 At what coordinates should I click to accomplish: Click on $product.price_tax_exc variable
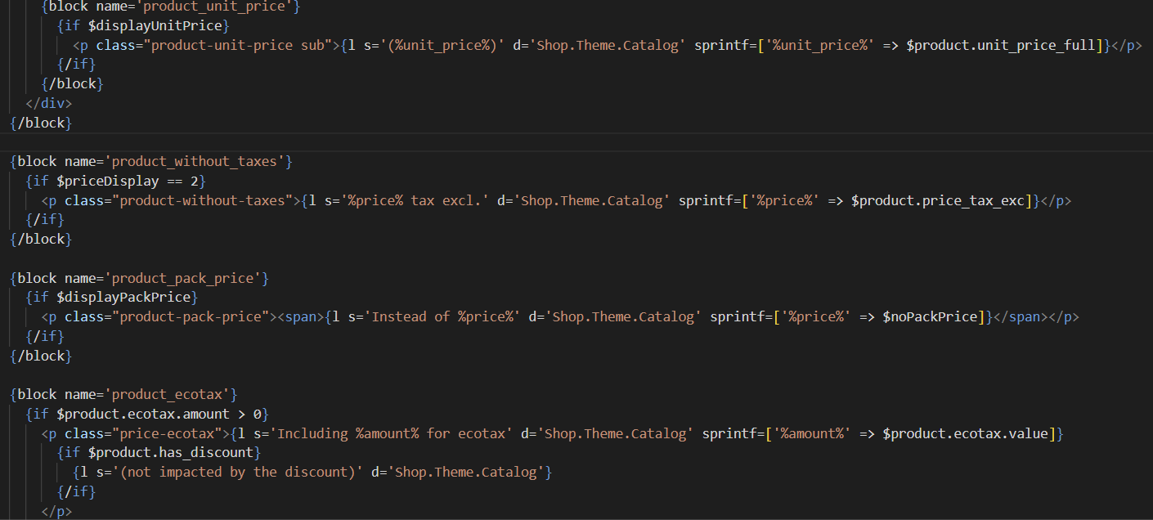(x=937, y=200)
